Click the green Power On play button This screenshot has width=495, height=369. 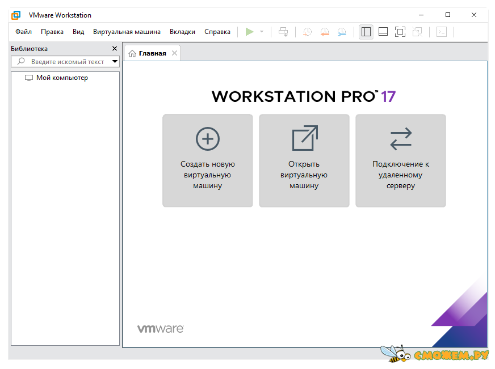pyautogui.click(x=249, y=32)
